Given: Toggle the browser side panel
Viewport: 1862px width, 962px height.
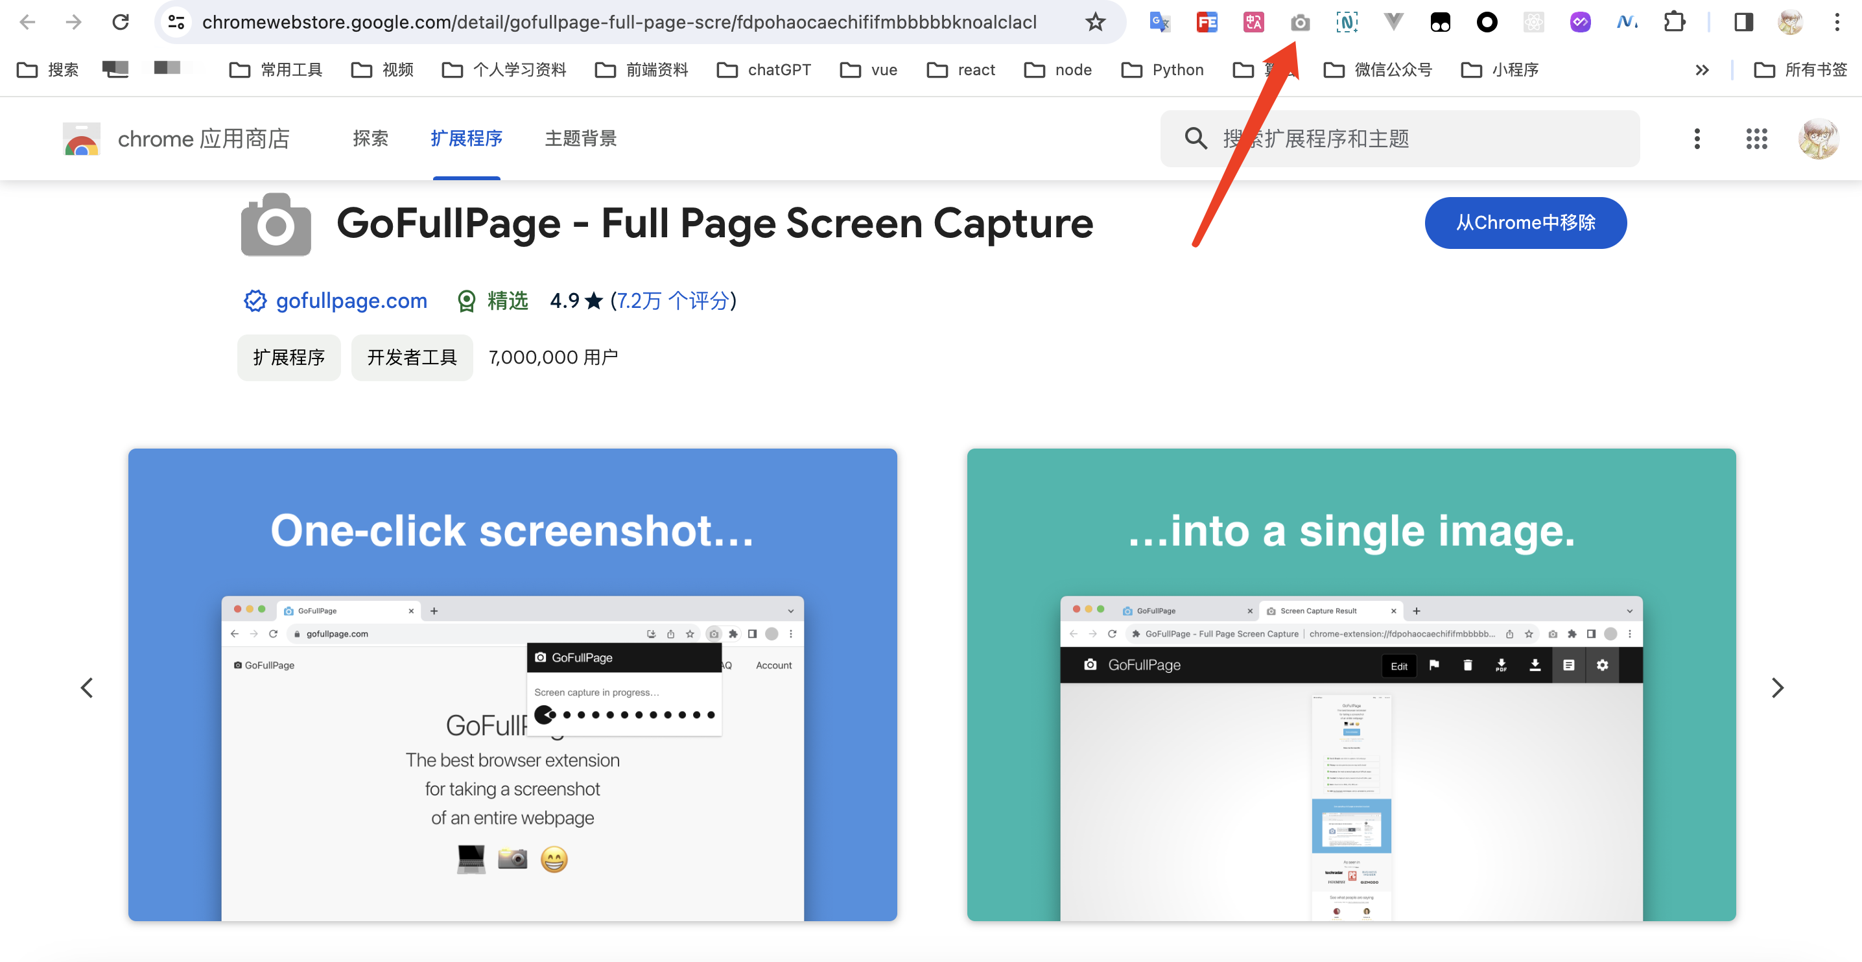Looking at the screenshot, I should click(x=1743, y=23).
